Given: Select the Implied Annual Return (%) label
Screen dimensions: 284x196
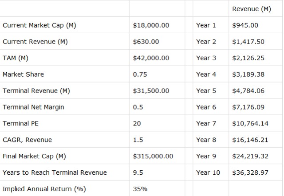Looking at the screenshot, I should (44, 189).
